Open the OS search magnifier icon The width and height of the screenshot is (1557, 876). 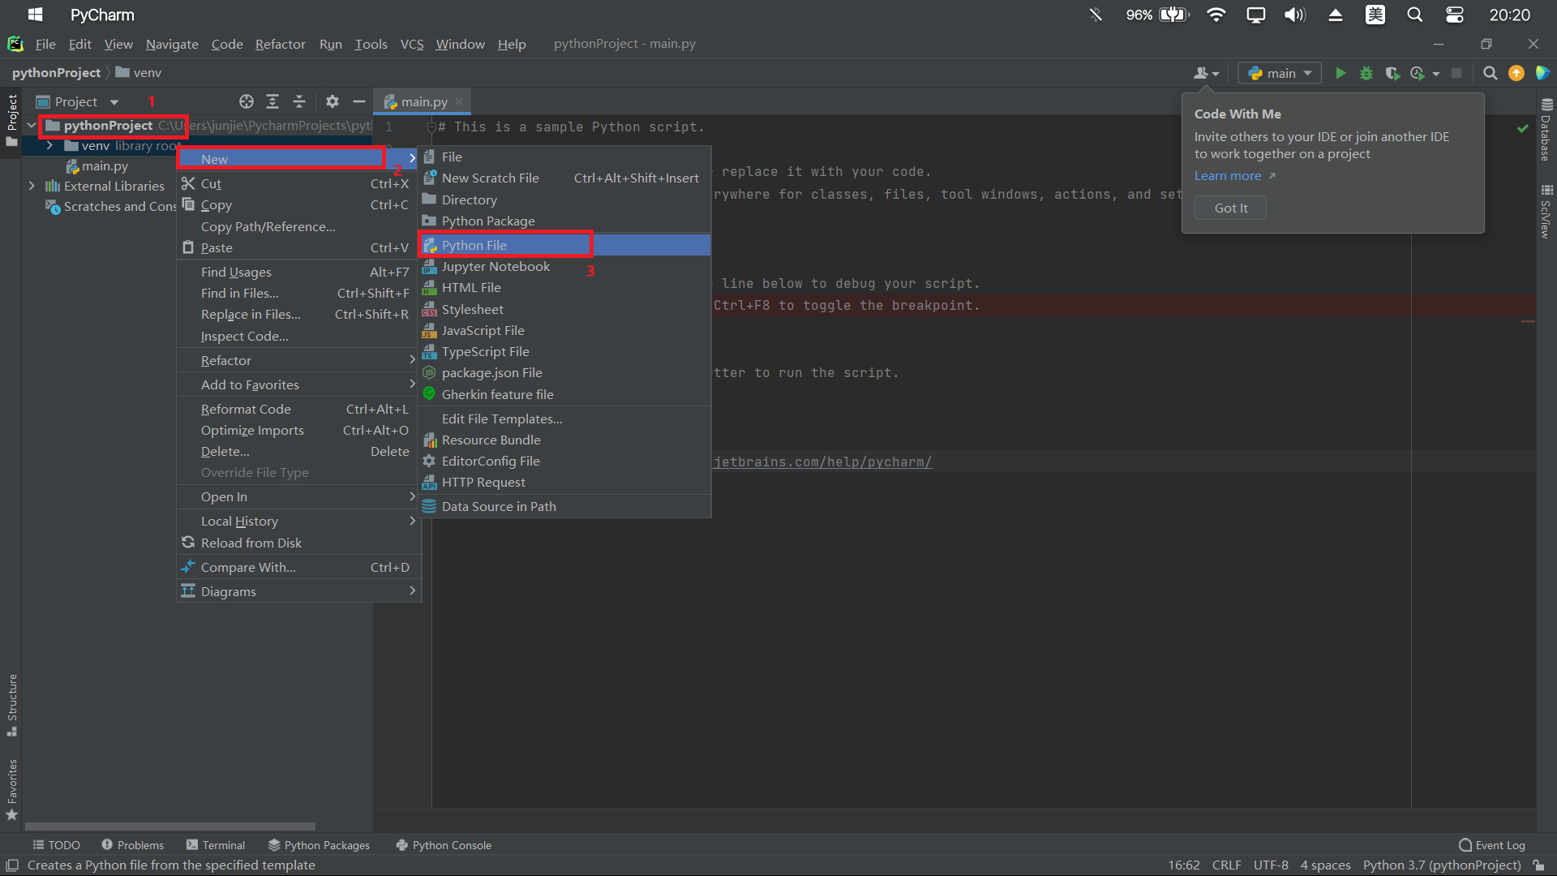pyautogui.click(x=1415, y=15)
